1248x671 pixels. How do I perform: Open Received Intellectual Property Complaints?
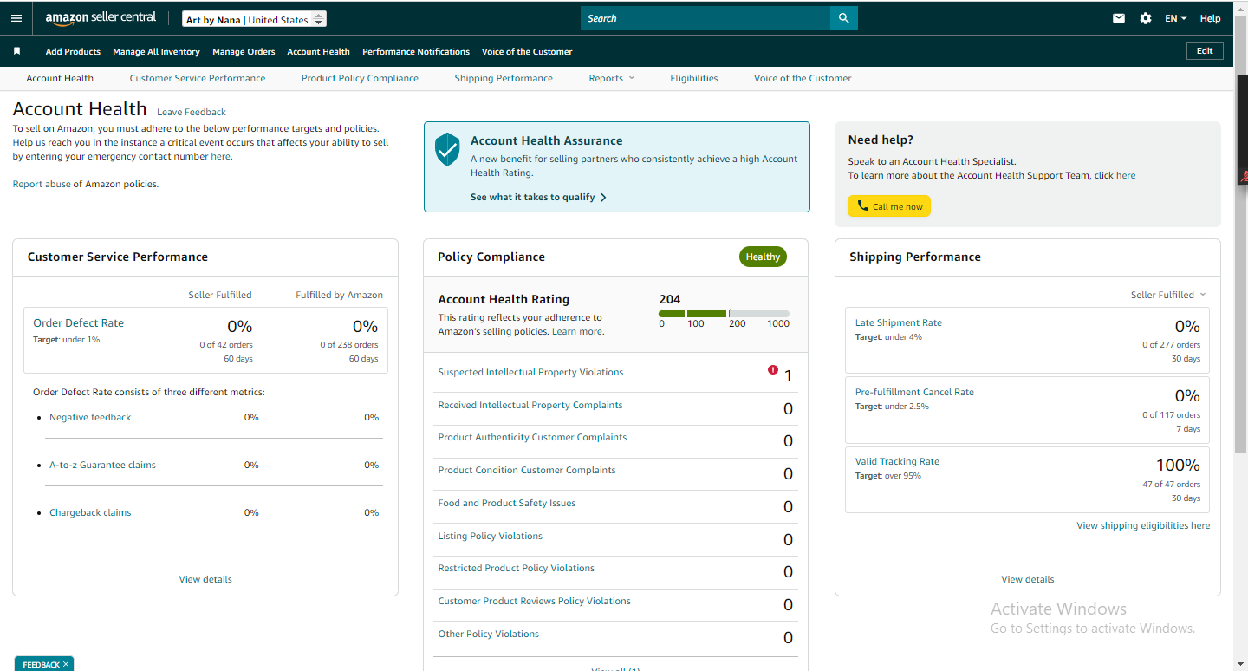pyautogui.click(x=530, y=405)
